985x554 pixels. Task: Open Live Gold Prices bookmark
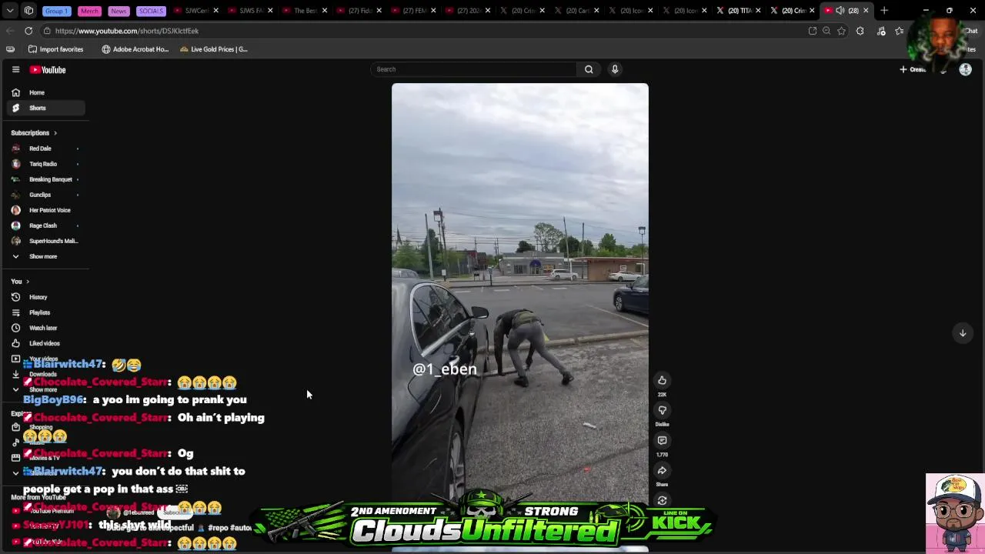pos(214,49)
